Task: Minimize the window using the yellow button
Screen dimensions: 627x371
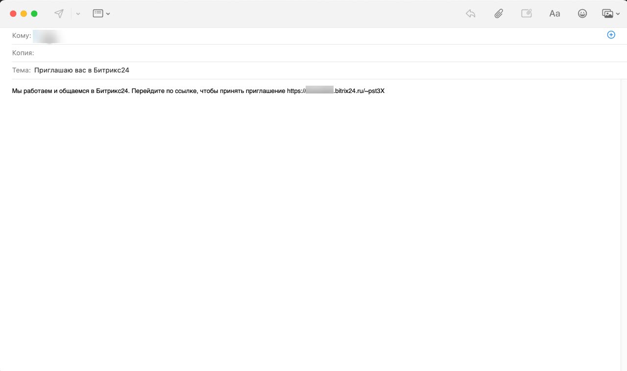Action: click(x=24, y=14)
